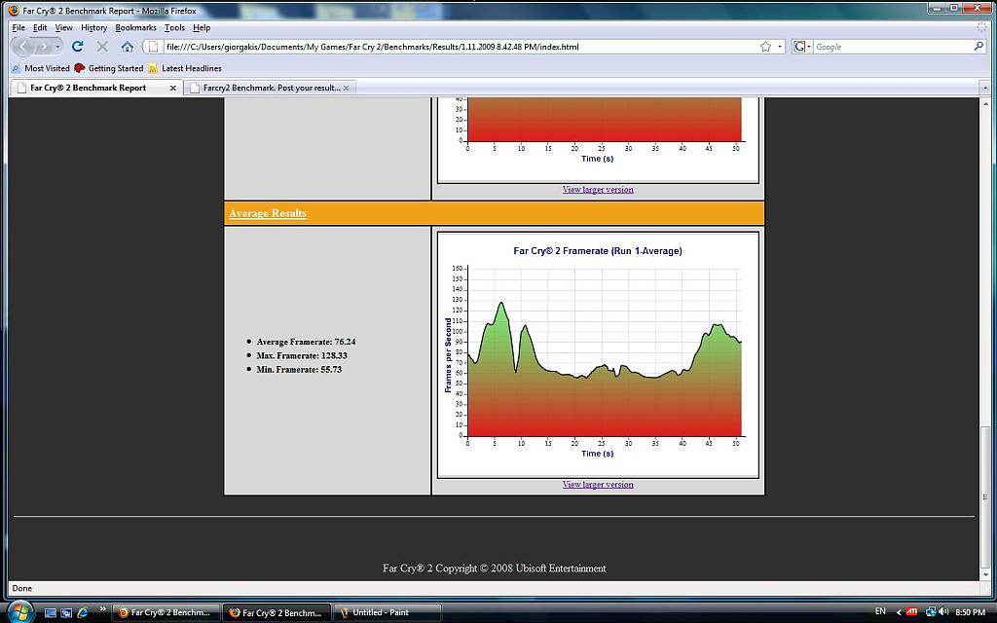Click the Switch between windows quick launch icon
Viewport: 997px width, 623px height.
[x=66, y=613]
